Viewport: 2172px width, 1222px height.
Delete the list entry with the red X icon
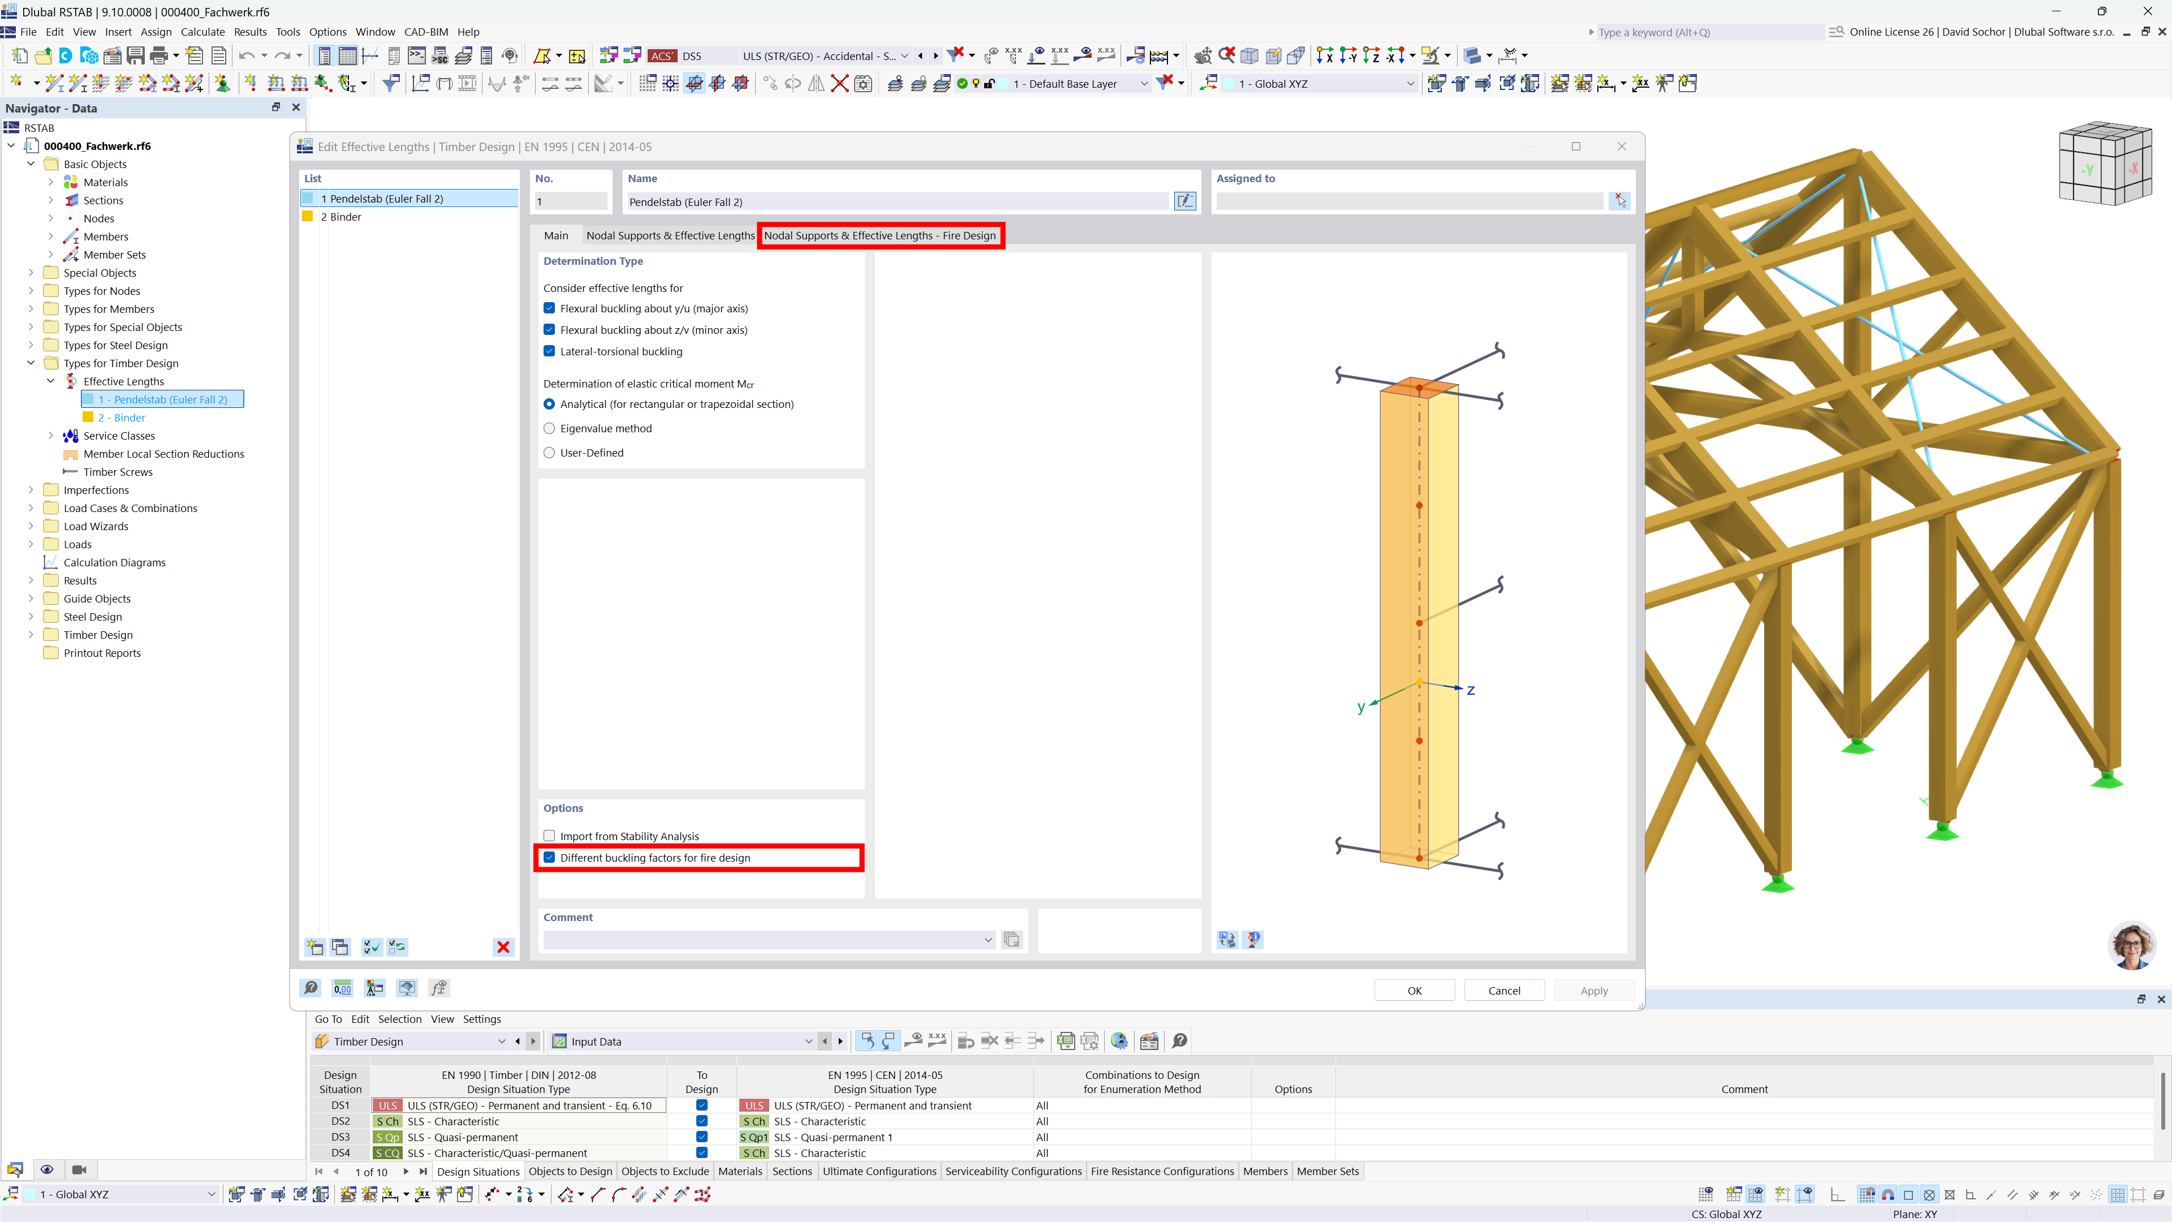(503, 947)
